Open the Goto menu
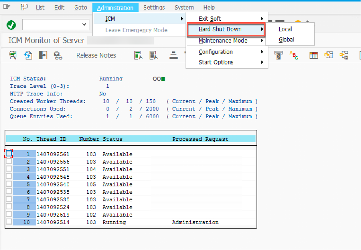This screenshot has width=361, height=250. pyautogui.click(x=81, y=8)
